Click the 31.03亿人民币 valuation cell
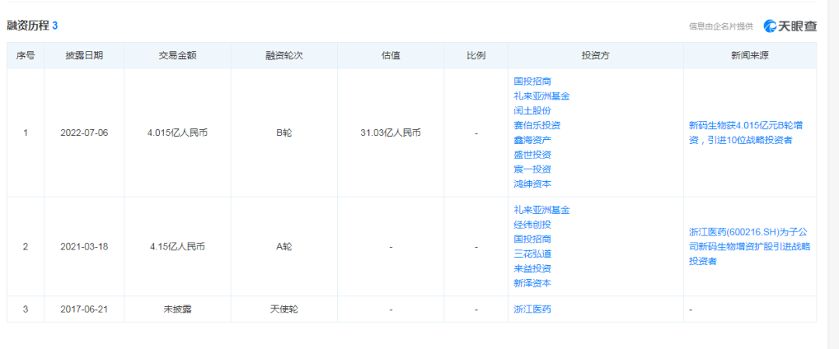Viewport: 839px width, 349px height. (x=391, y=133)
